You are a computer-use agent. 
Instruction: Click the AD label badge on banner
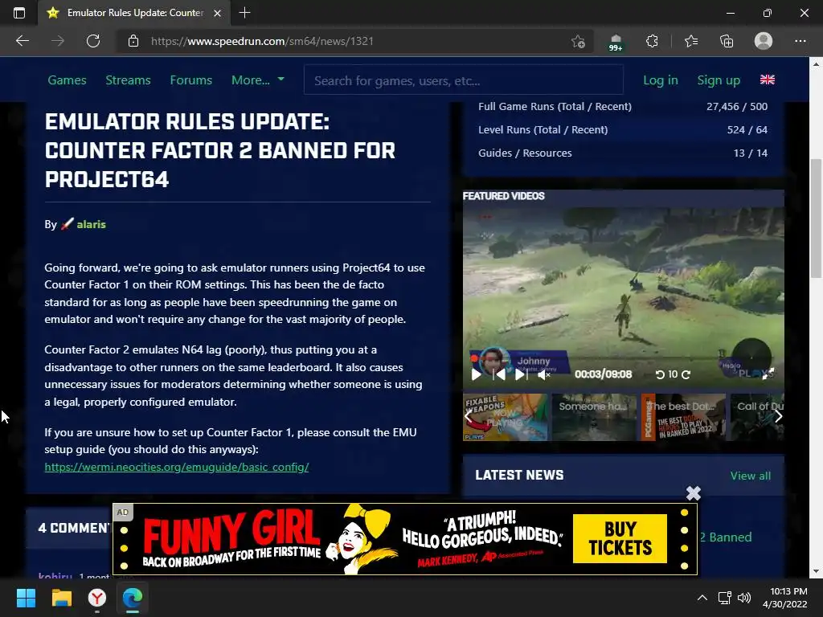click(122, 513)
